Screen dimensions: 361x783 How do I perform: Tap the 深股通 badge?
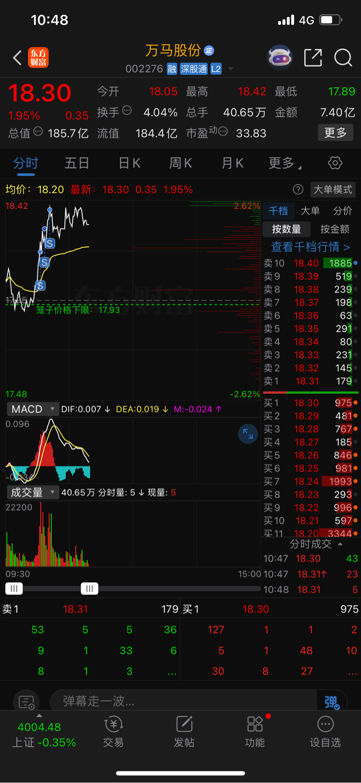click(x=194, y=69)
